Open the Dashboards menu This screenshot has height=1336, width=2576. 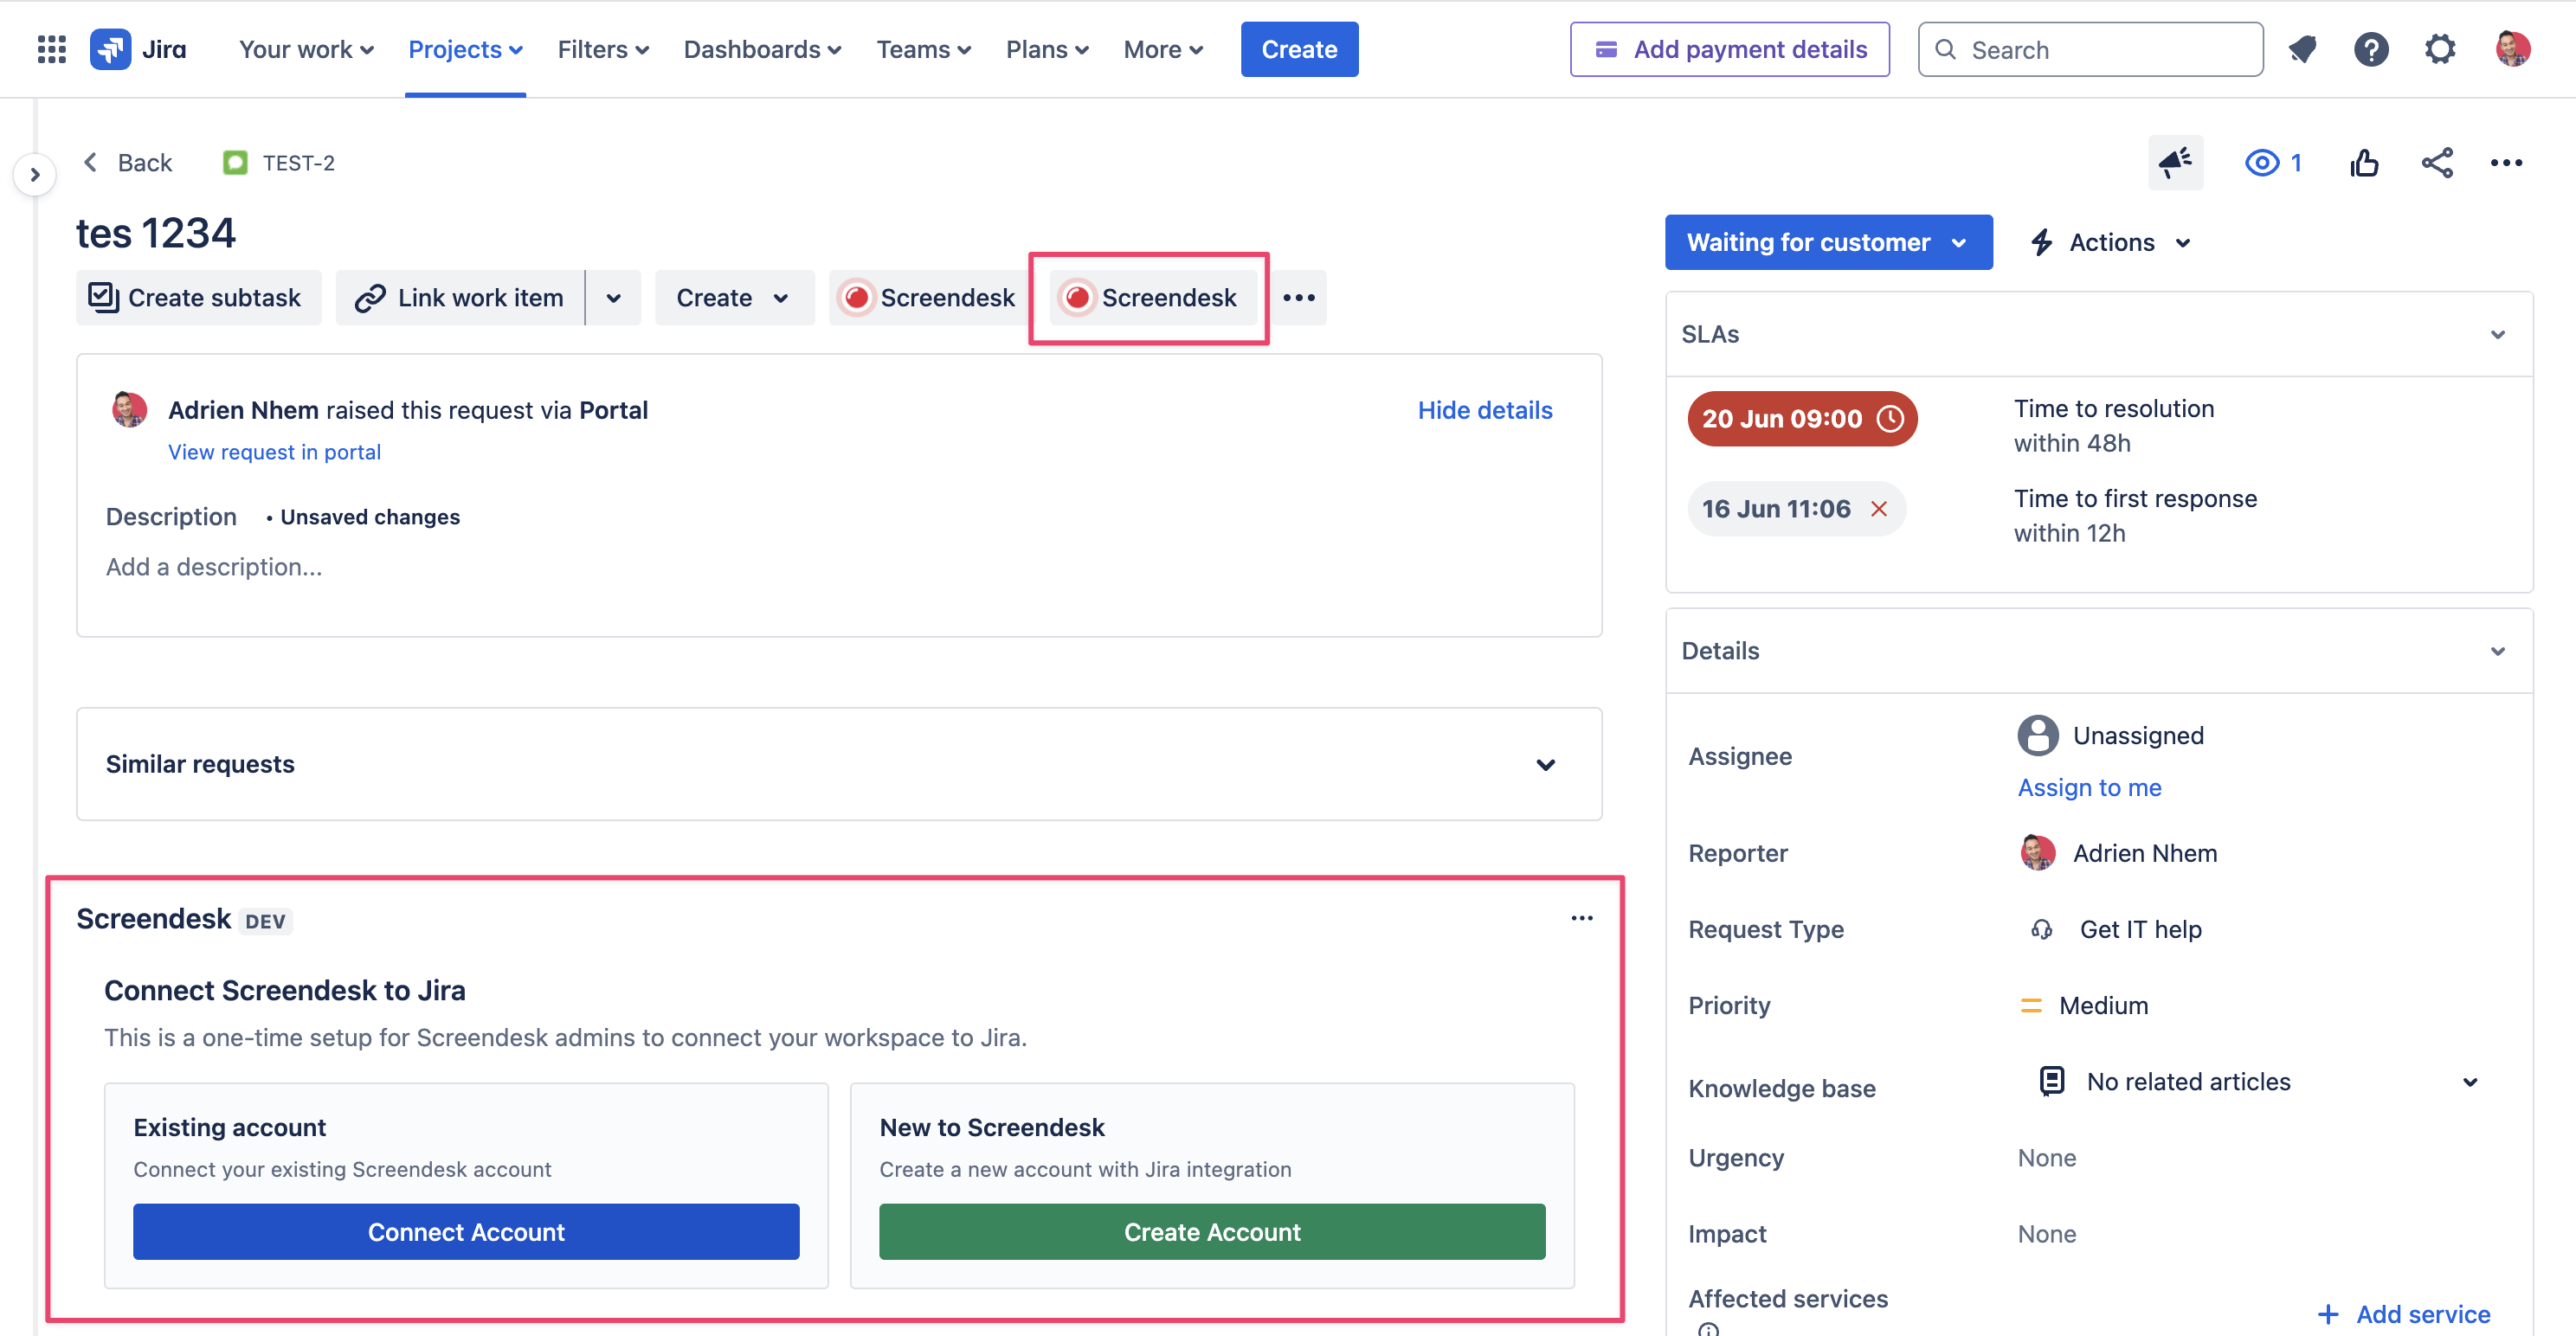[x=762, y=49]
